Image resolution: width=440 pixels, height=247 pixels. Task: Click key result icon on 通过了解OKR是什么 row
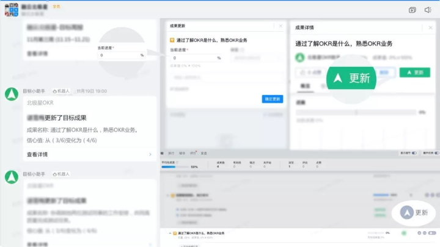click(175, 233)
